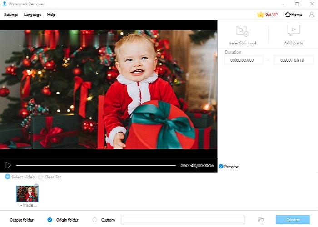Minimize the Watermark Remover window

point(283,4)
